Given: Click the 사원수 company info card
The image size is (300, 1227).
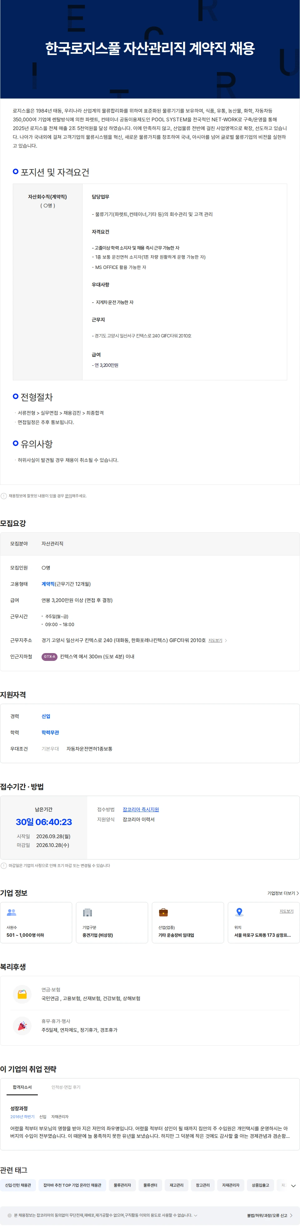Looking at the screenshot, I should coord(36,923).
